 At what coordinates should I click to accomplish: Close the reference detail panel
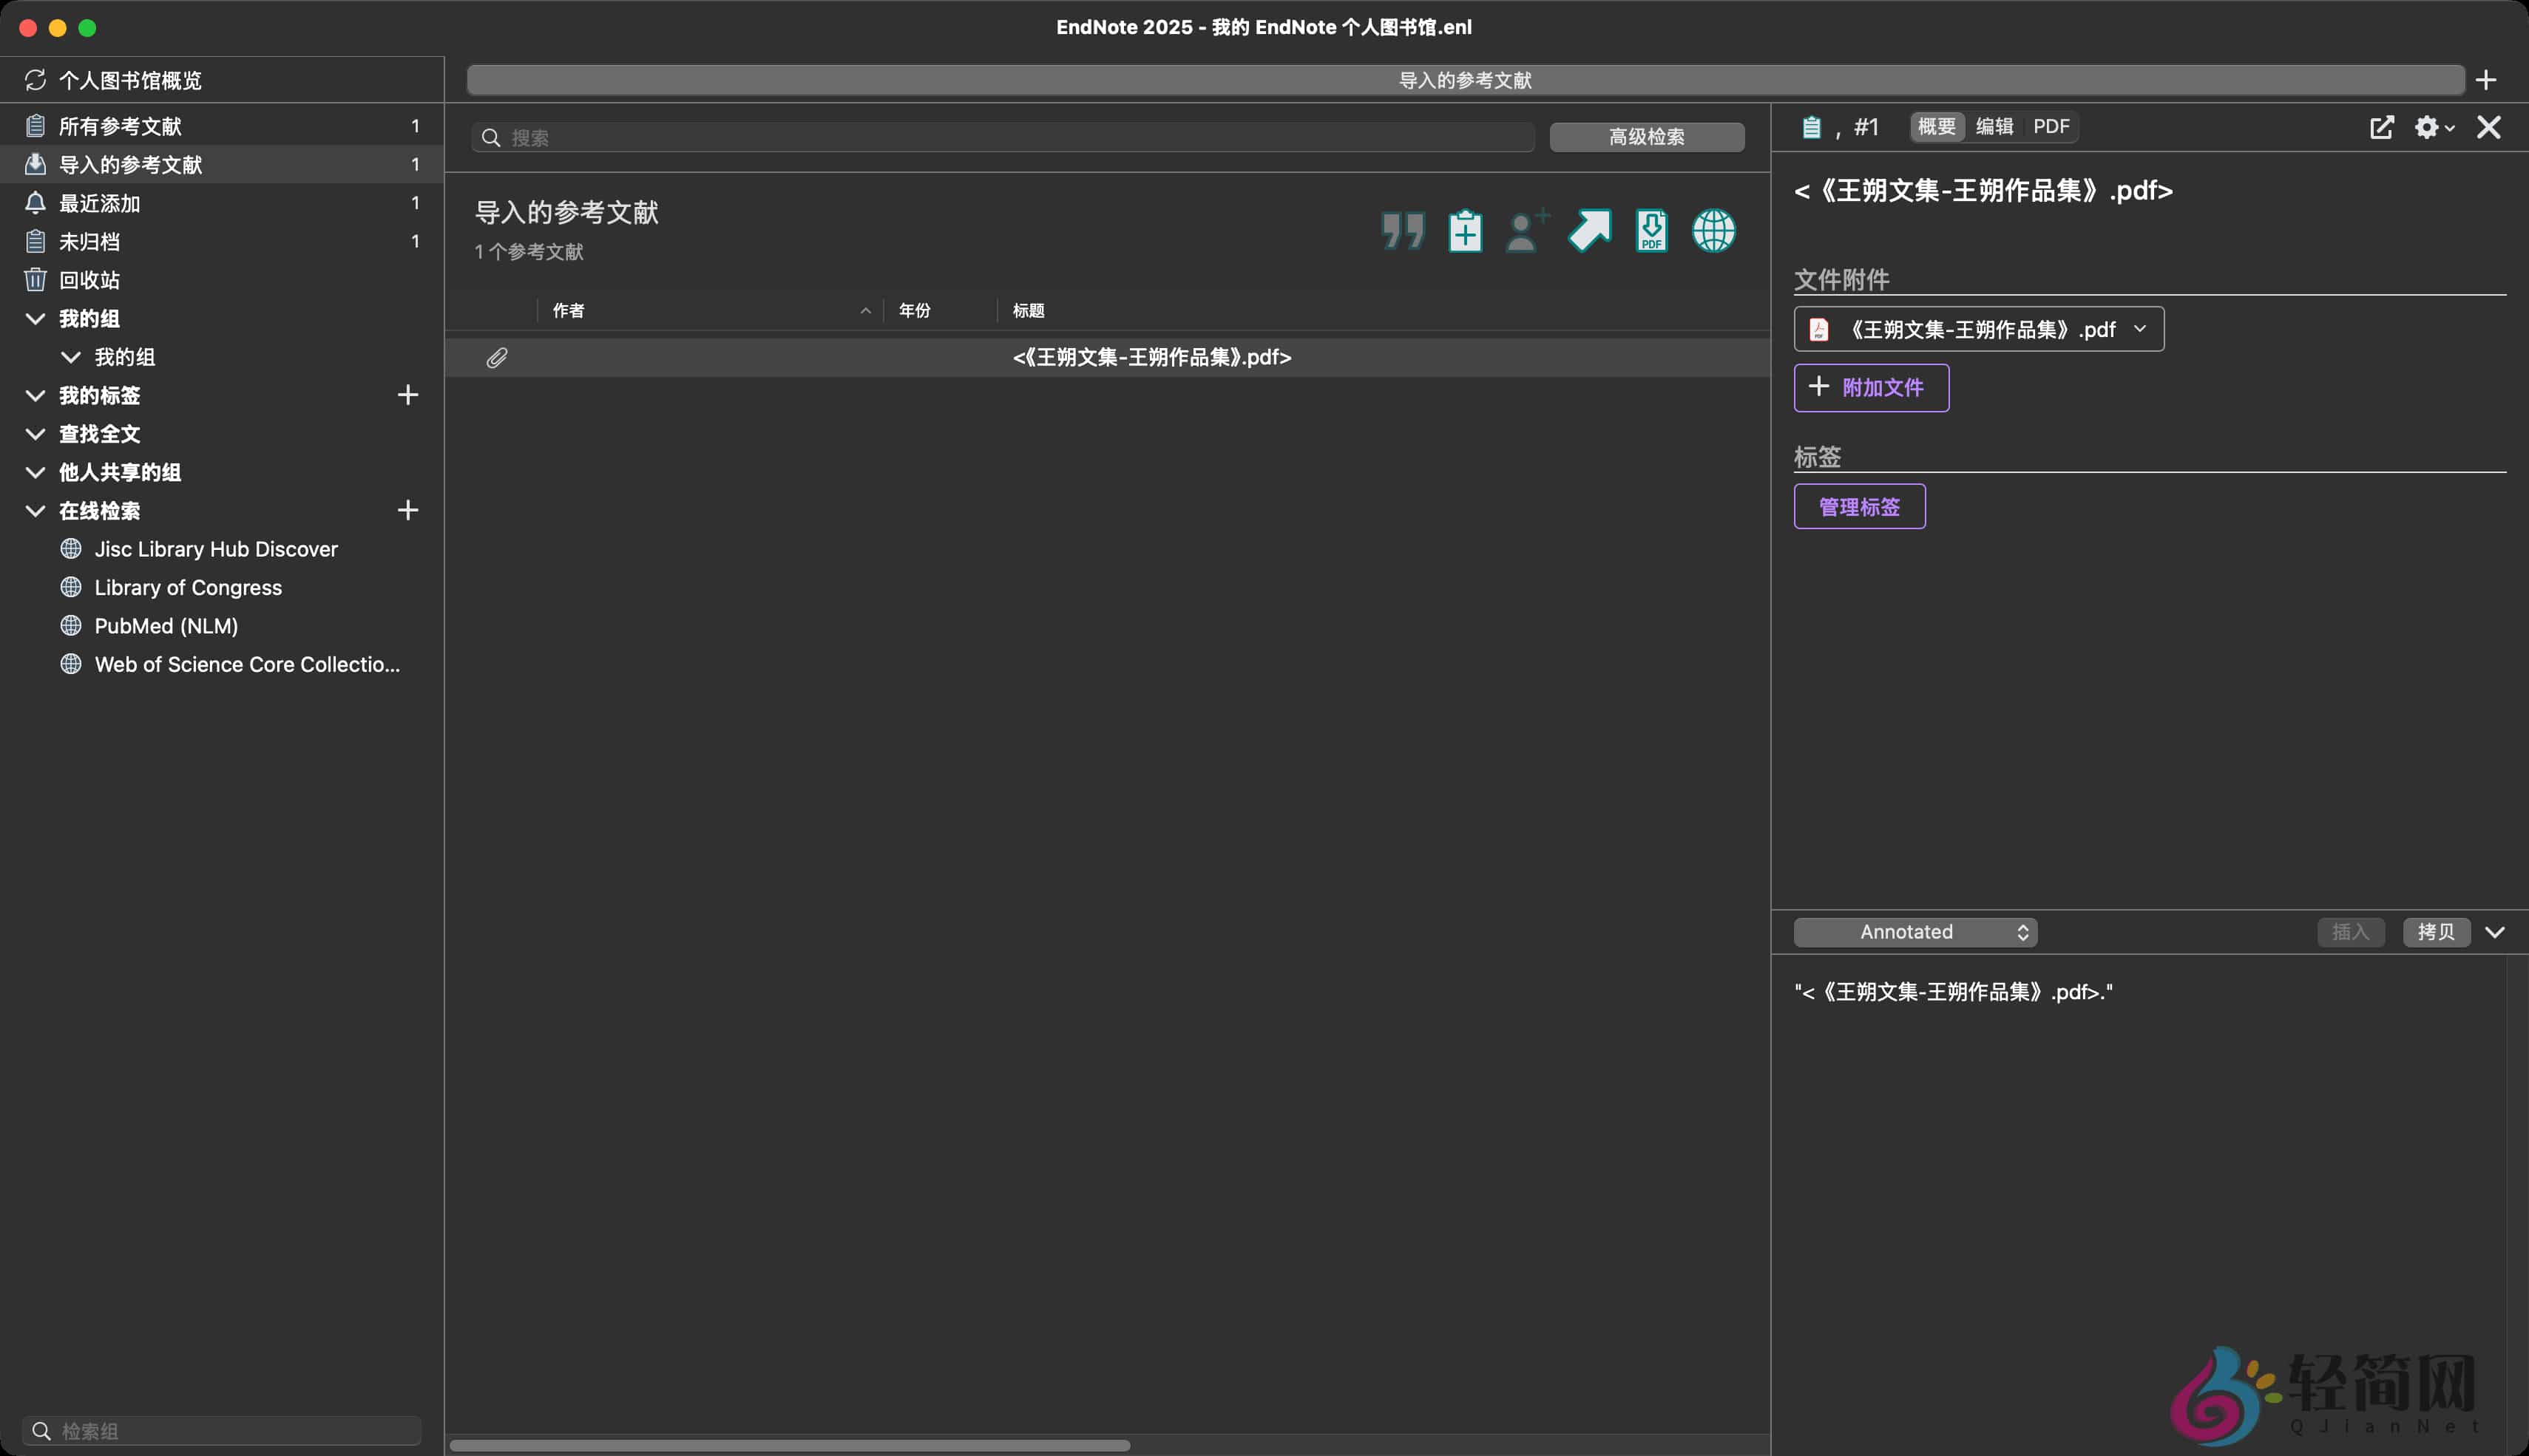click(2489, 127)
